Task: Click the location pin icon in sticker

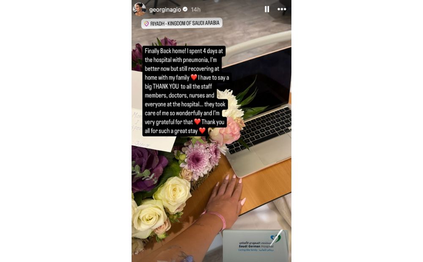Action: click(x=146, y=24)
